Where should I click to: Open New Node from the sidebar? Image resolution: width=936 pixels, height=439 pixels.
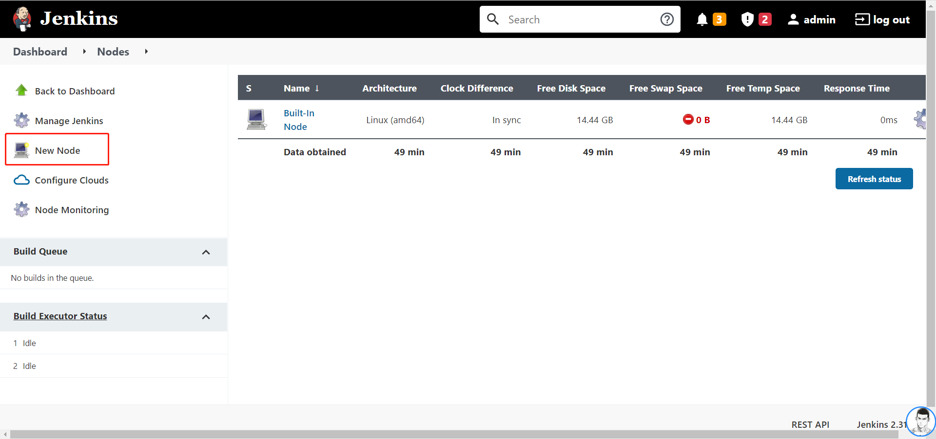(x=57, y=150)
